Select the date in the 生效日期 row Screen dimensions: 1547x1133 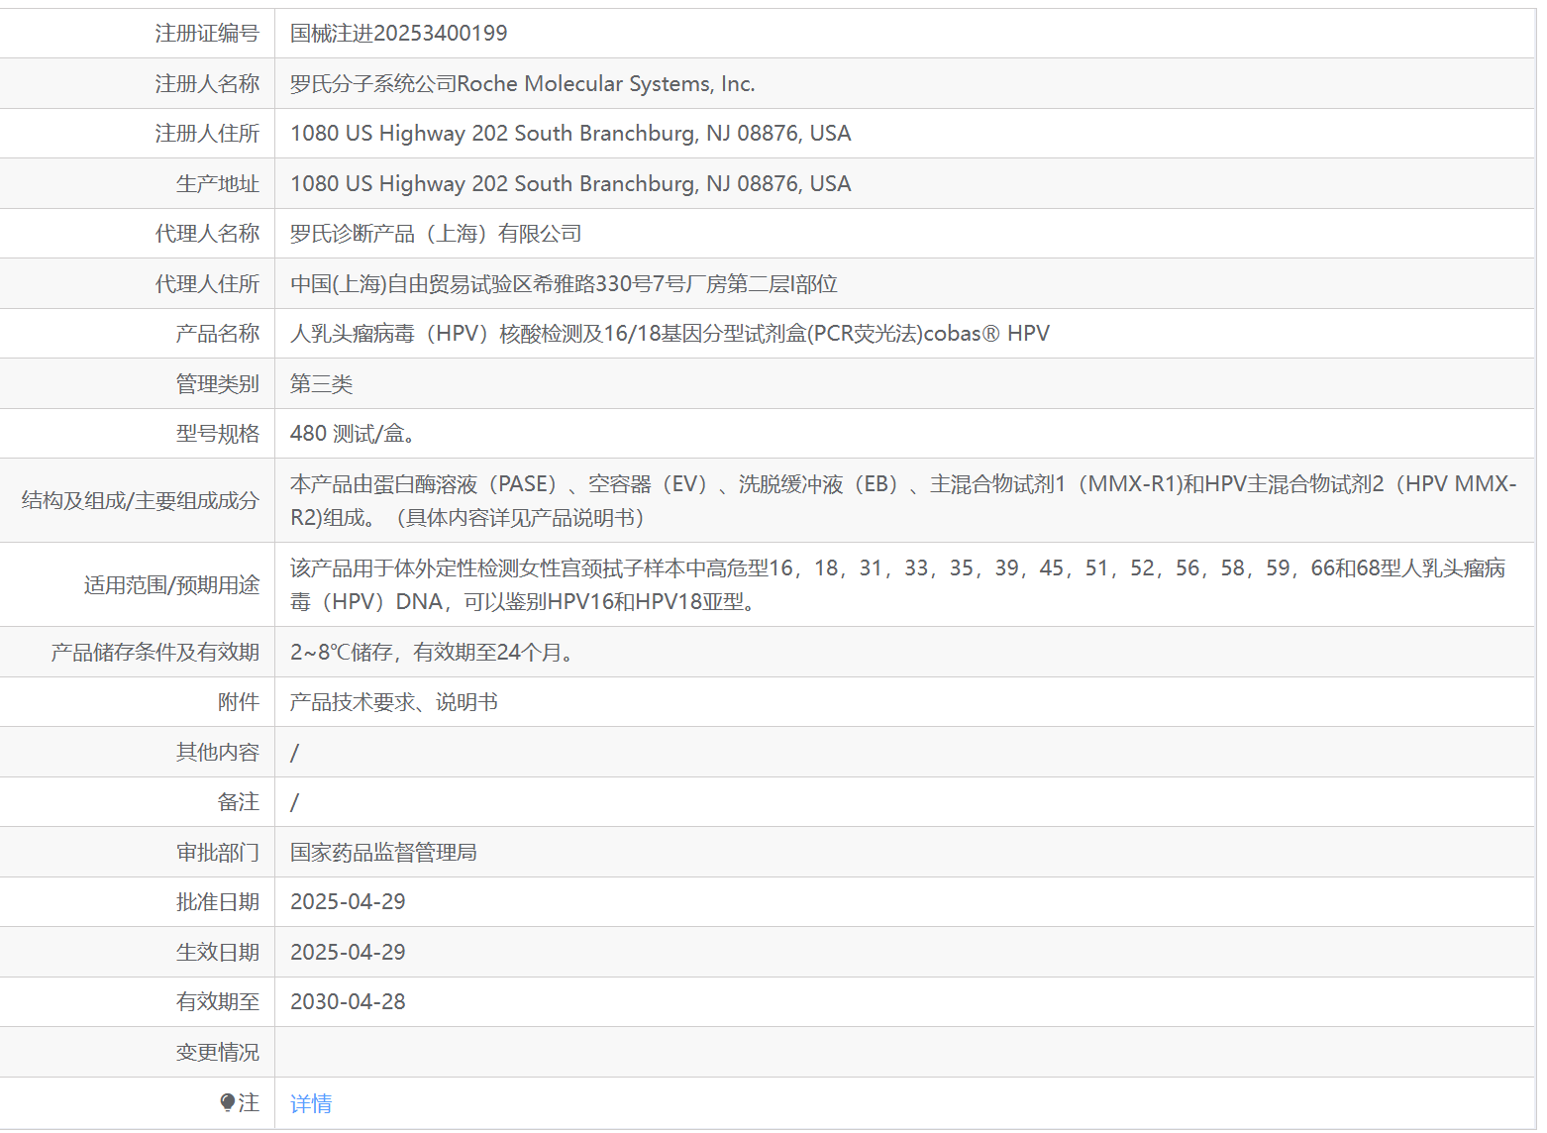pyautogui.click(x=348, y=953)
